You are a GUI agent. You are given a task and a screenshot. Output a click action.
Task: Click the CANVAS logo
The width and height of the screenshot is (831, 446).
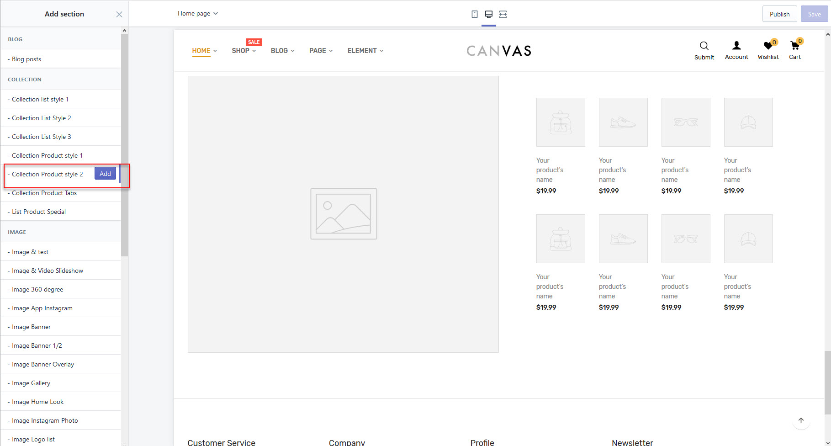[x=498, y=51]
